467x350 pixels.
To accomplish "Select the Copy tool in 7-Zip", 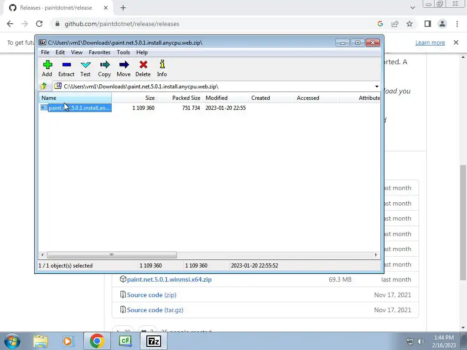I will [x=104, y=68].
